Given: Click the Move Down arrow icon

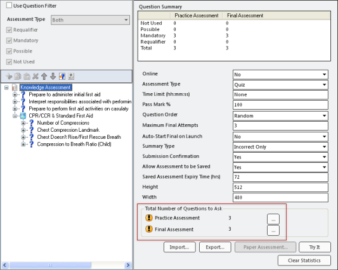Looking at the screenshot, I should tap(53, 76).
